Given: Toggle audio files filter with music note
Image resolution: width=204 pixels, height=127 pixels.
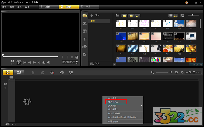Looking at the screenshot, I should pos(137,16).
